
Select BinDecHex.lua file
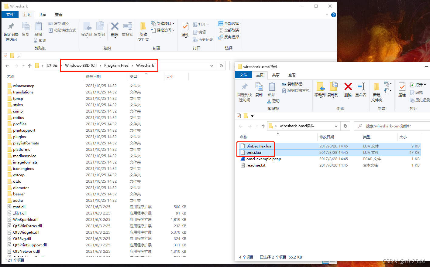click(x=259, y=146)
